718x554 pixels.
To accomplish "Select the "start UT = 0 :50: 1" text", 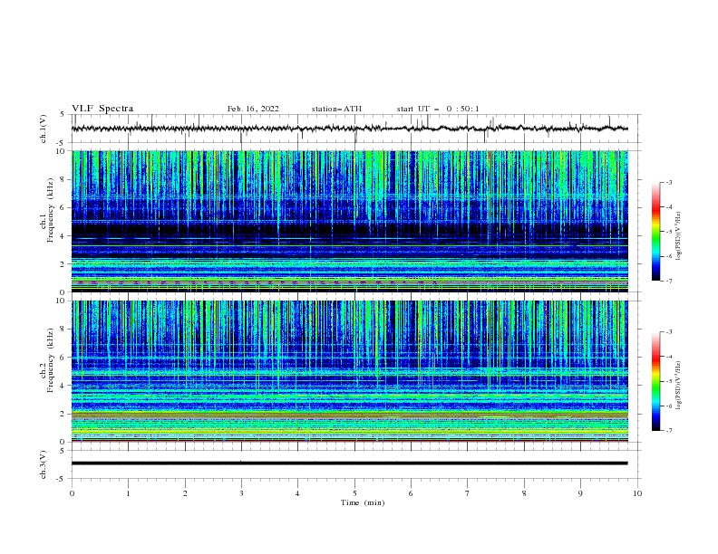I will pyautogui.click(x=438, y=109).
